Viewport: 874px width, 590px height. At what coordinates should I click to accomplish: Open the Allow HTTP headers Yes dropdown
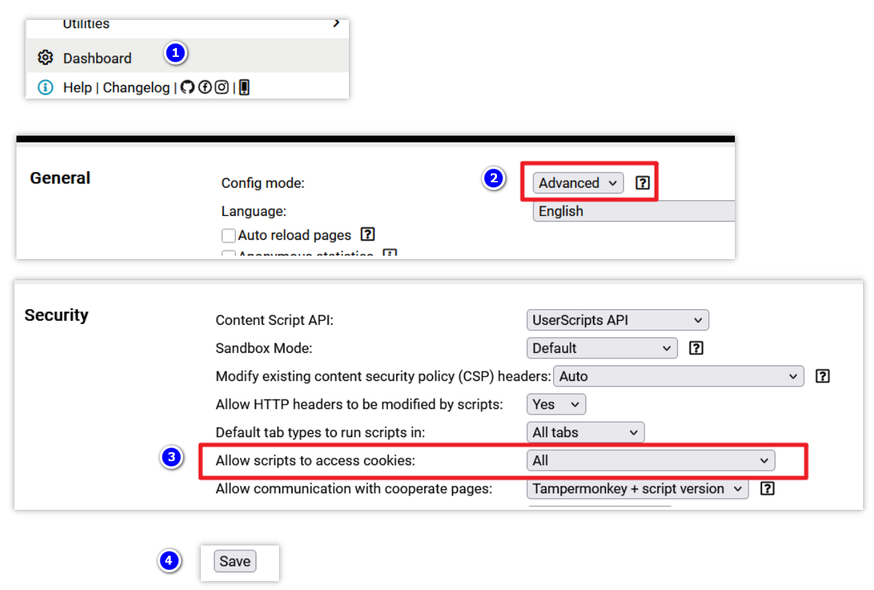coord(557,404)
